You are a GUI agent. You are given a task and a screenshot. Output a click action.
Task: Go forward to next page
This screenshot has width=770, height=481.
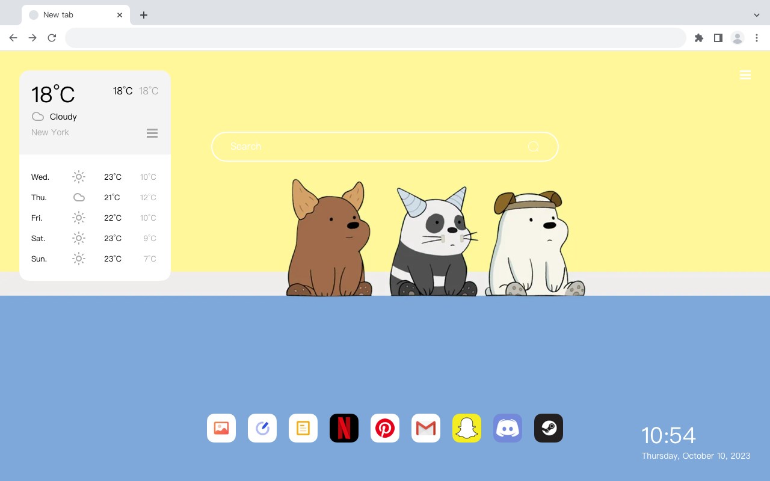click(32, 38)
